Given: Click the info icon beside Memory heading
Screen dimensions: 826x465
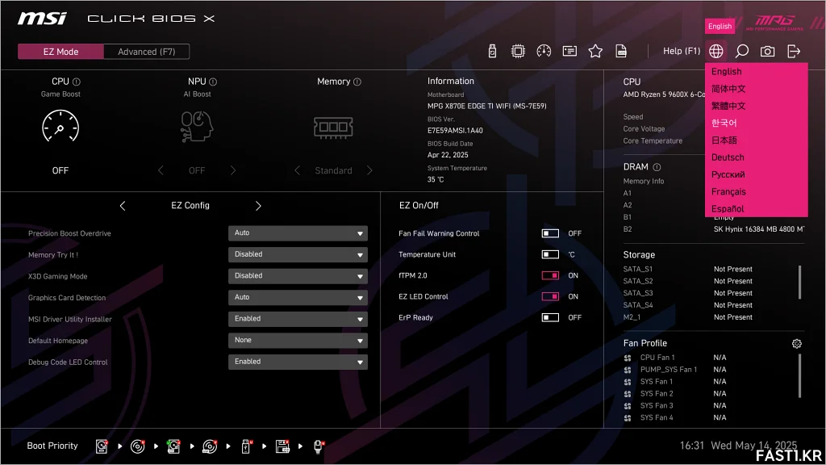Looking at the screenshot, I should 357,82.
